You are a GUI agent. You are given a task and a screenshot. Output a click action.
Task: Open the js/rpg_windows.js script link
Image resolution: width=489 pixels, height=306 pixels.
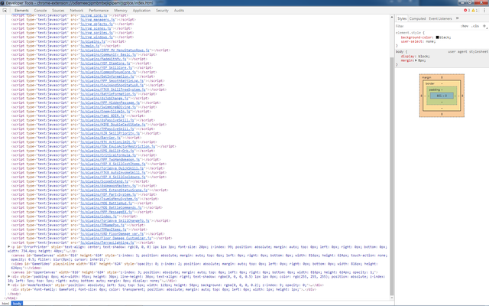click(x=96, y=37)
